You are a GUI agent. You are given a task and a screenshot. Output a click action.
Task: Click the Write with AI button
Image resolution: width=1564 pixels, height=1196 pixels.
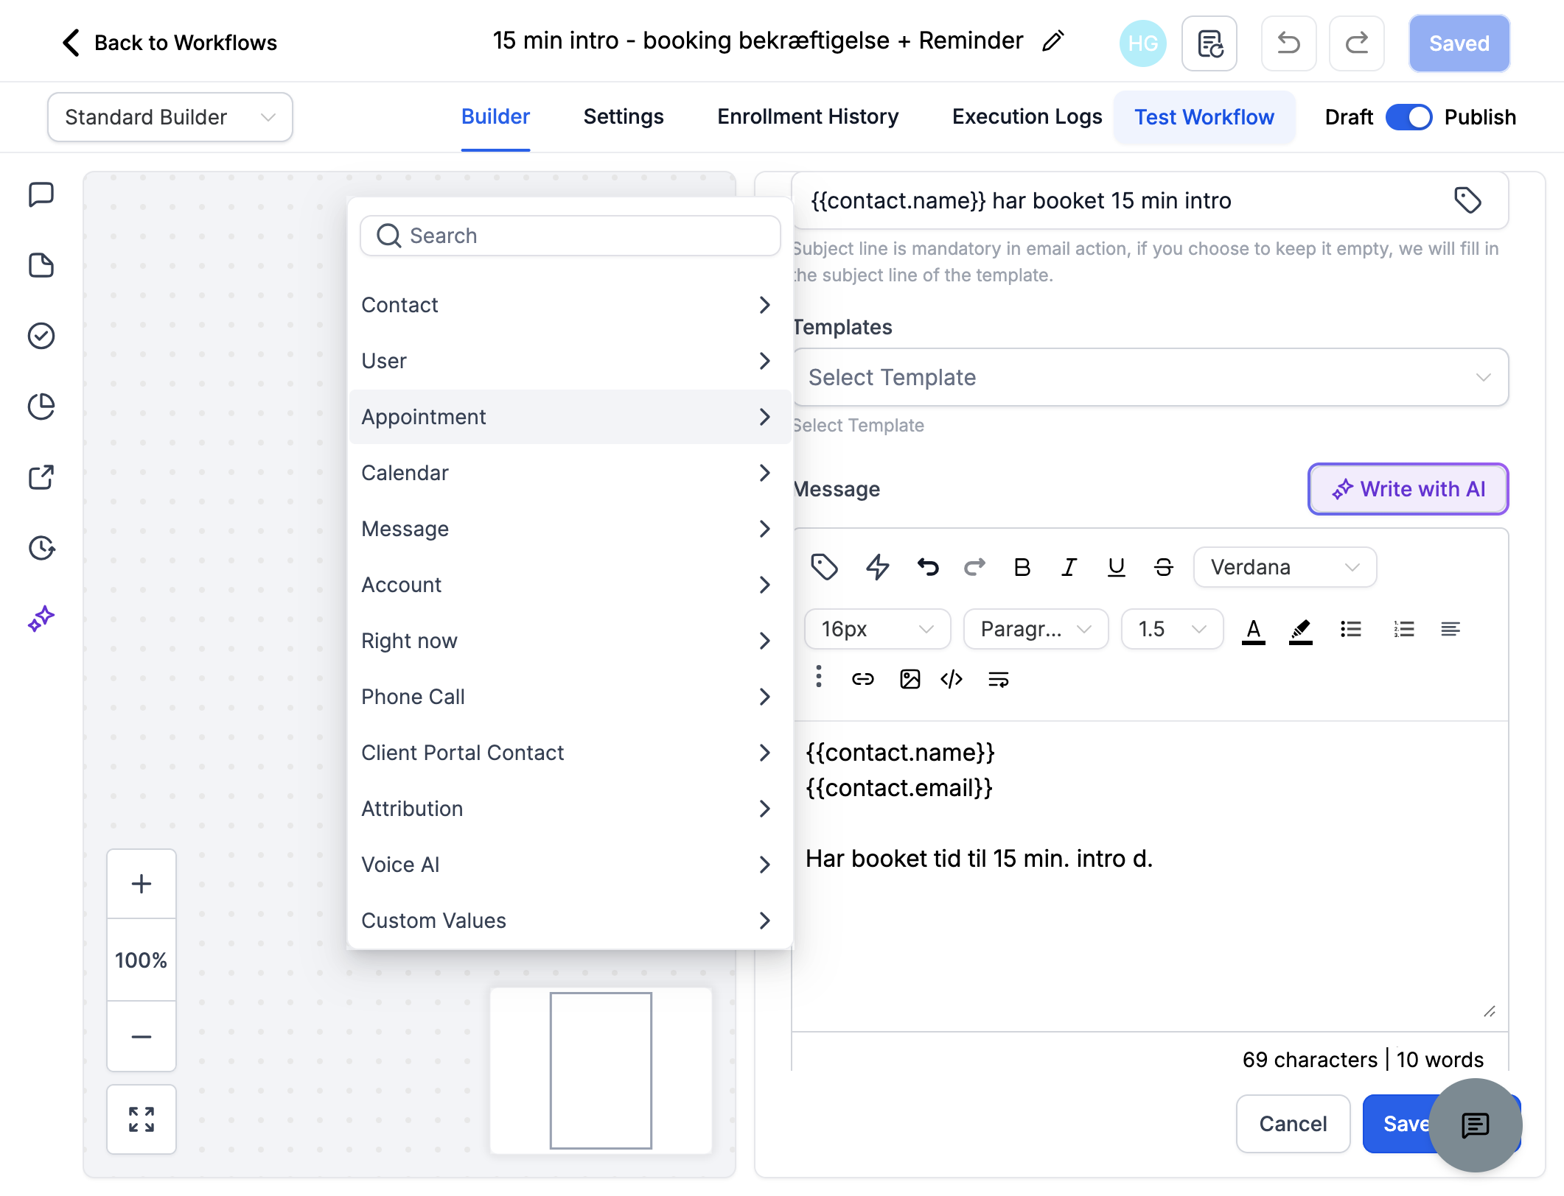pos(1408,489)
